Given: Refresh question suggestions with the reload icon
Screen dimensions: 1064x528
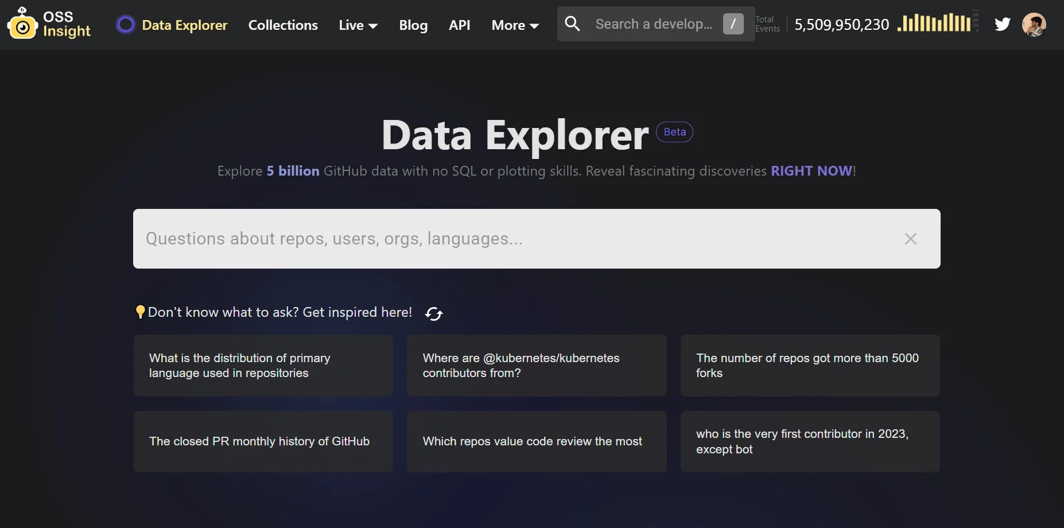Looking at the screenshot, I should 433,313.
